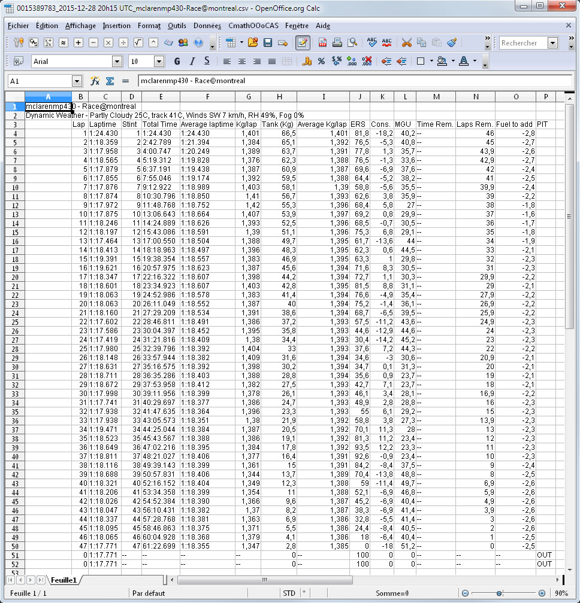Adjust the zoom slider handle
The width and height of the screenshot is (580, 603).
pos(499,593)
